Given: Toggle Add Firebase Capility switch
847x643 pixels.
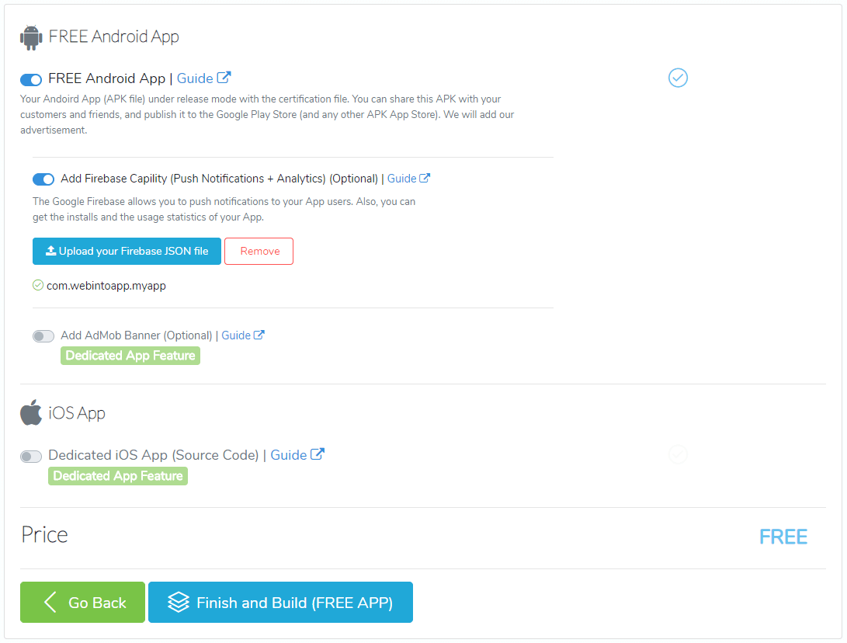Looking at the screenshot, I should [x=43, y=179].
